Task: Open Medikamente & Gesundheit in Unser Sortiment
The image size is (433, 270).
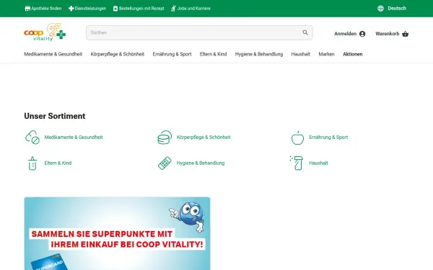Action: tap(74, 138)
